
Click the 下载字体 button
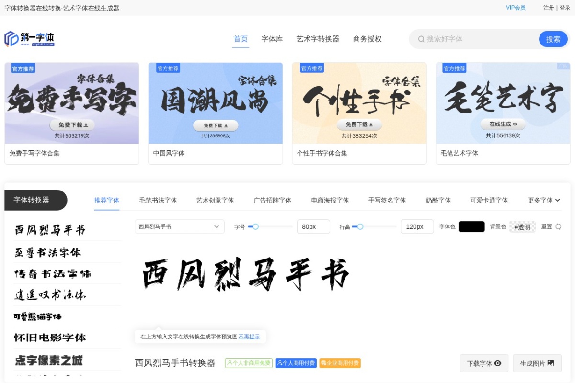484,363
